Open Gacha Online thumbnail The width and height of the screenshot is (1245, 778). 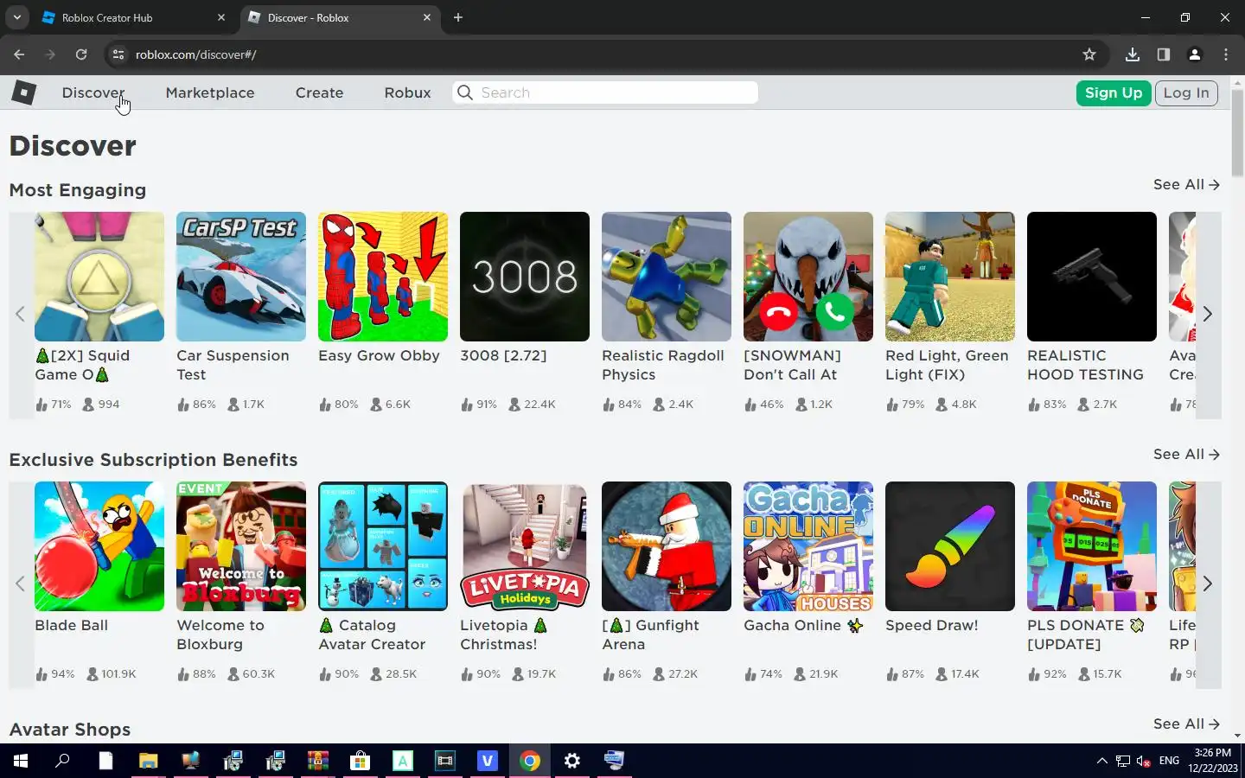(x=808, y=546)
